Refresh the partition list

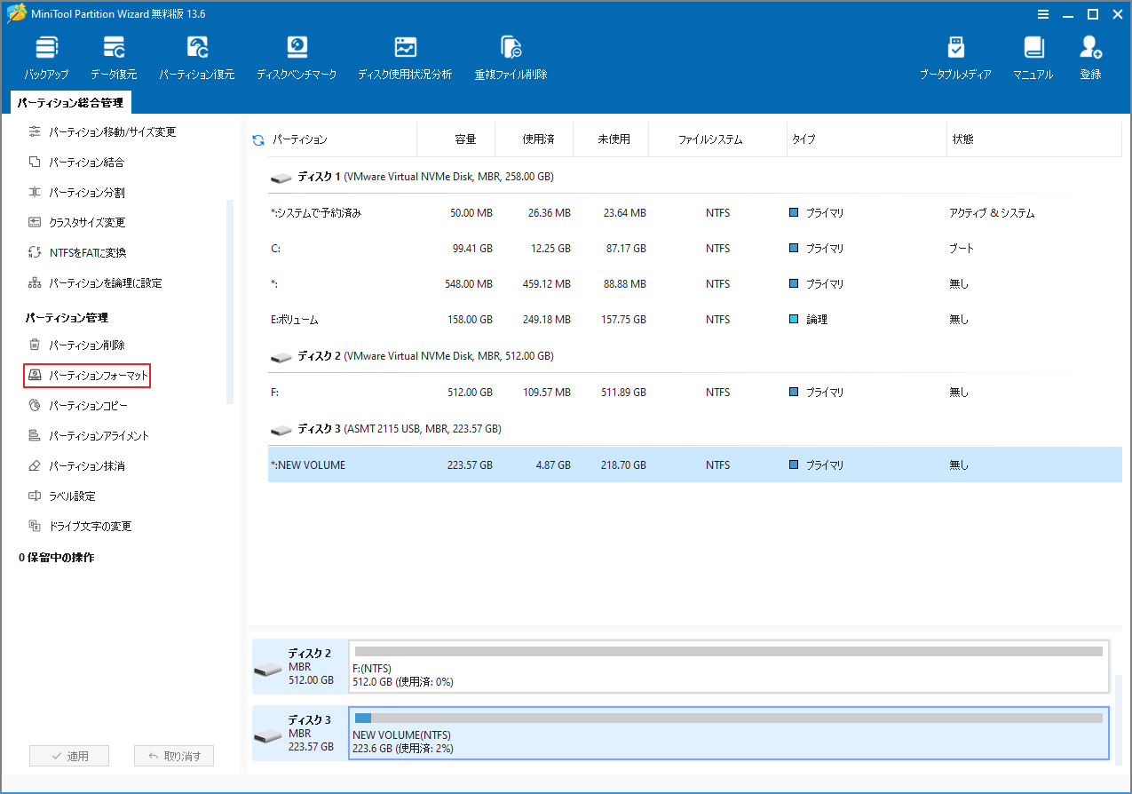coord(257,139)
